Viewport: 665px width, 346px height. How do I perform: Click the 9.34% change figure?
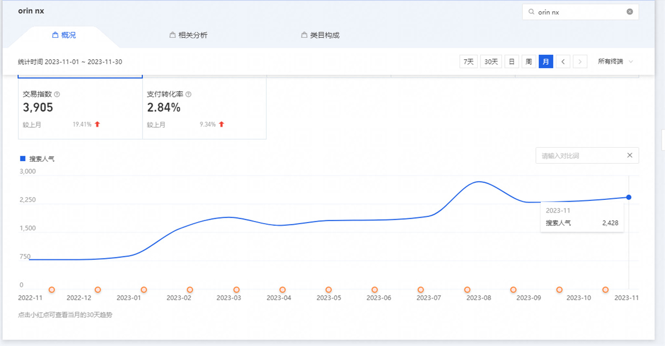(x=208, y=125)
